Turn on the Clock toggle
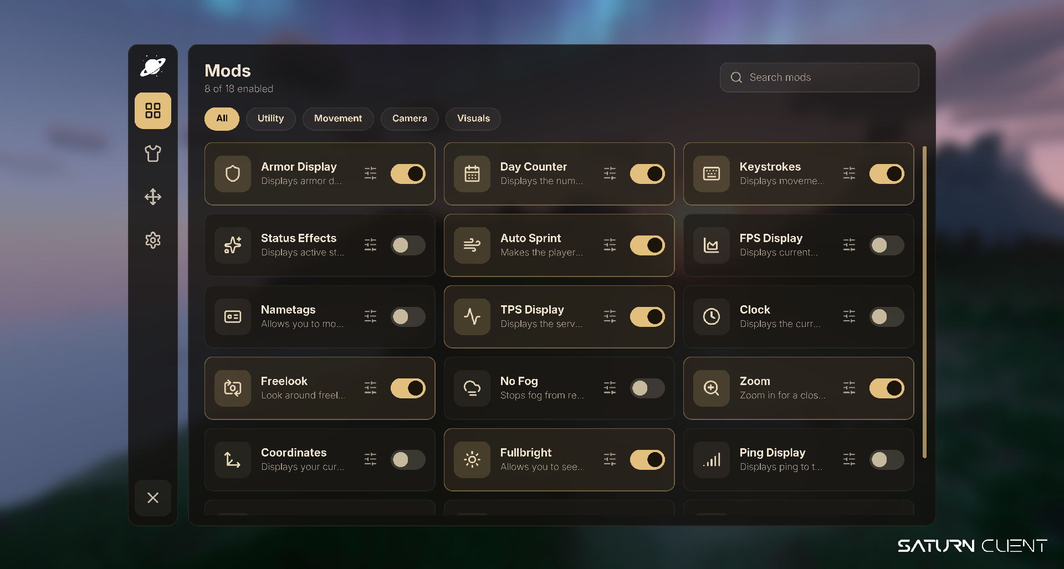This screenshot has height=569, width=1064. [887, 317]
